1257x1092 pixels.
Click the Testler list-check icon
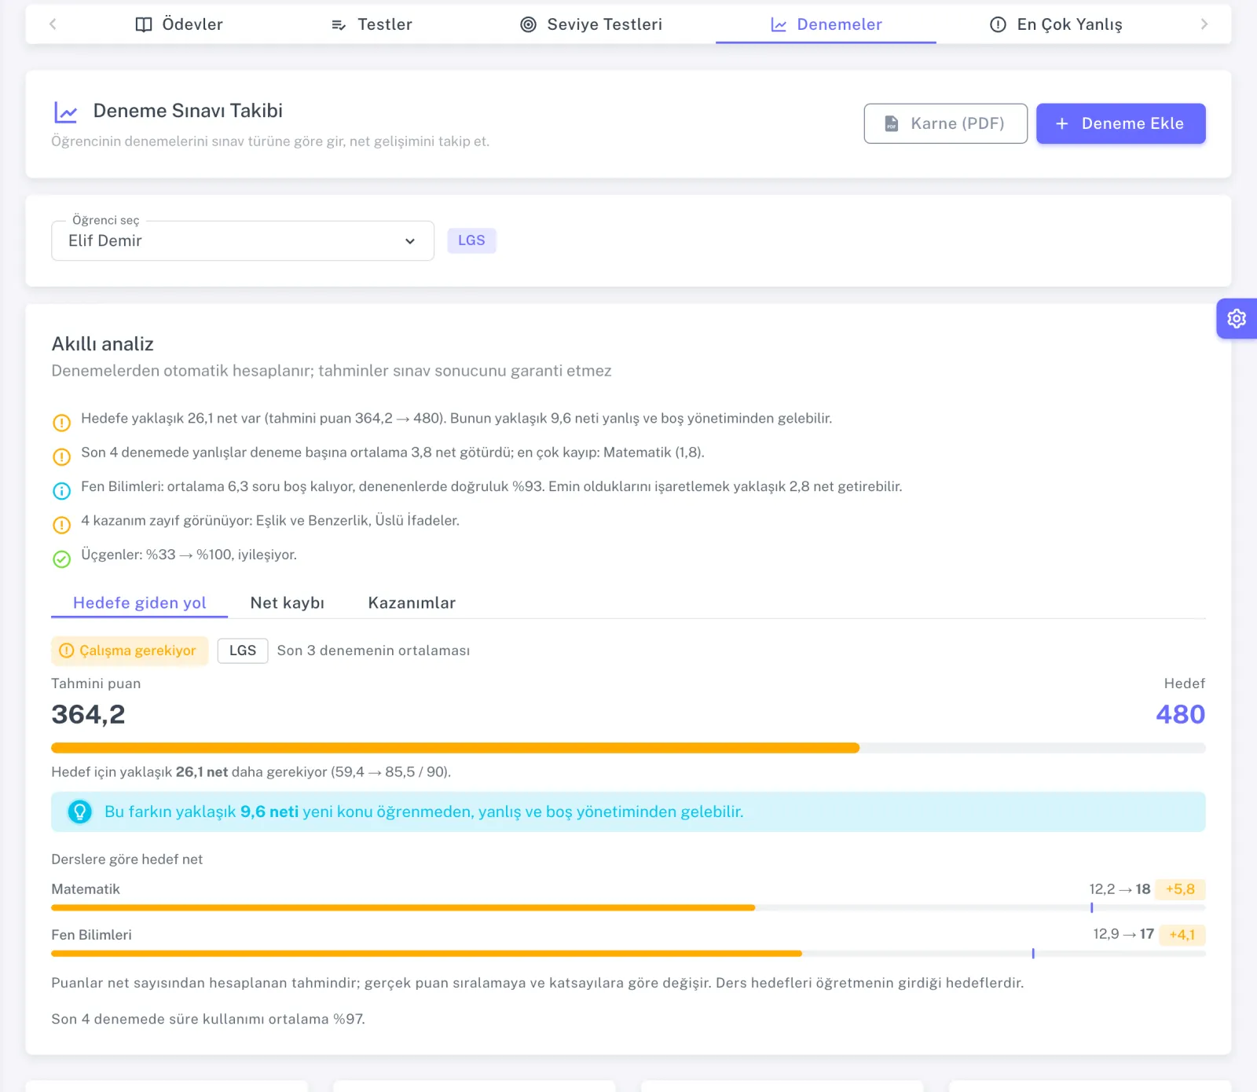point(339,25)
